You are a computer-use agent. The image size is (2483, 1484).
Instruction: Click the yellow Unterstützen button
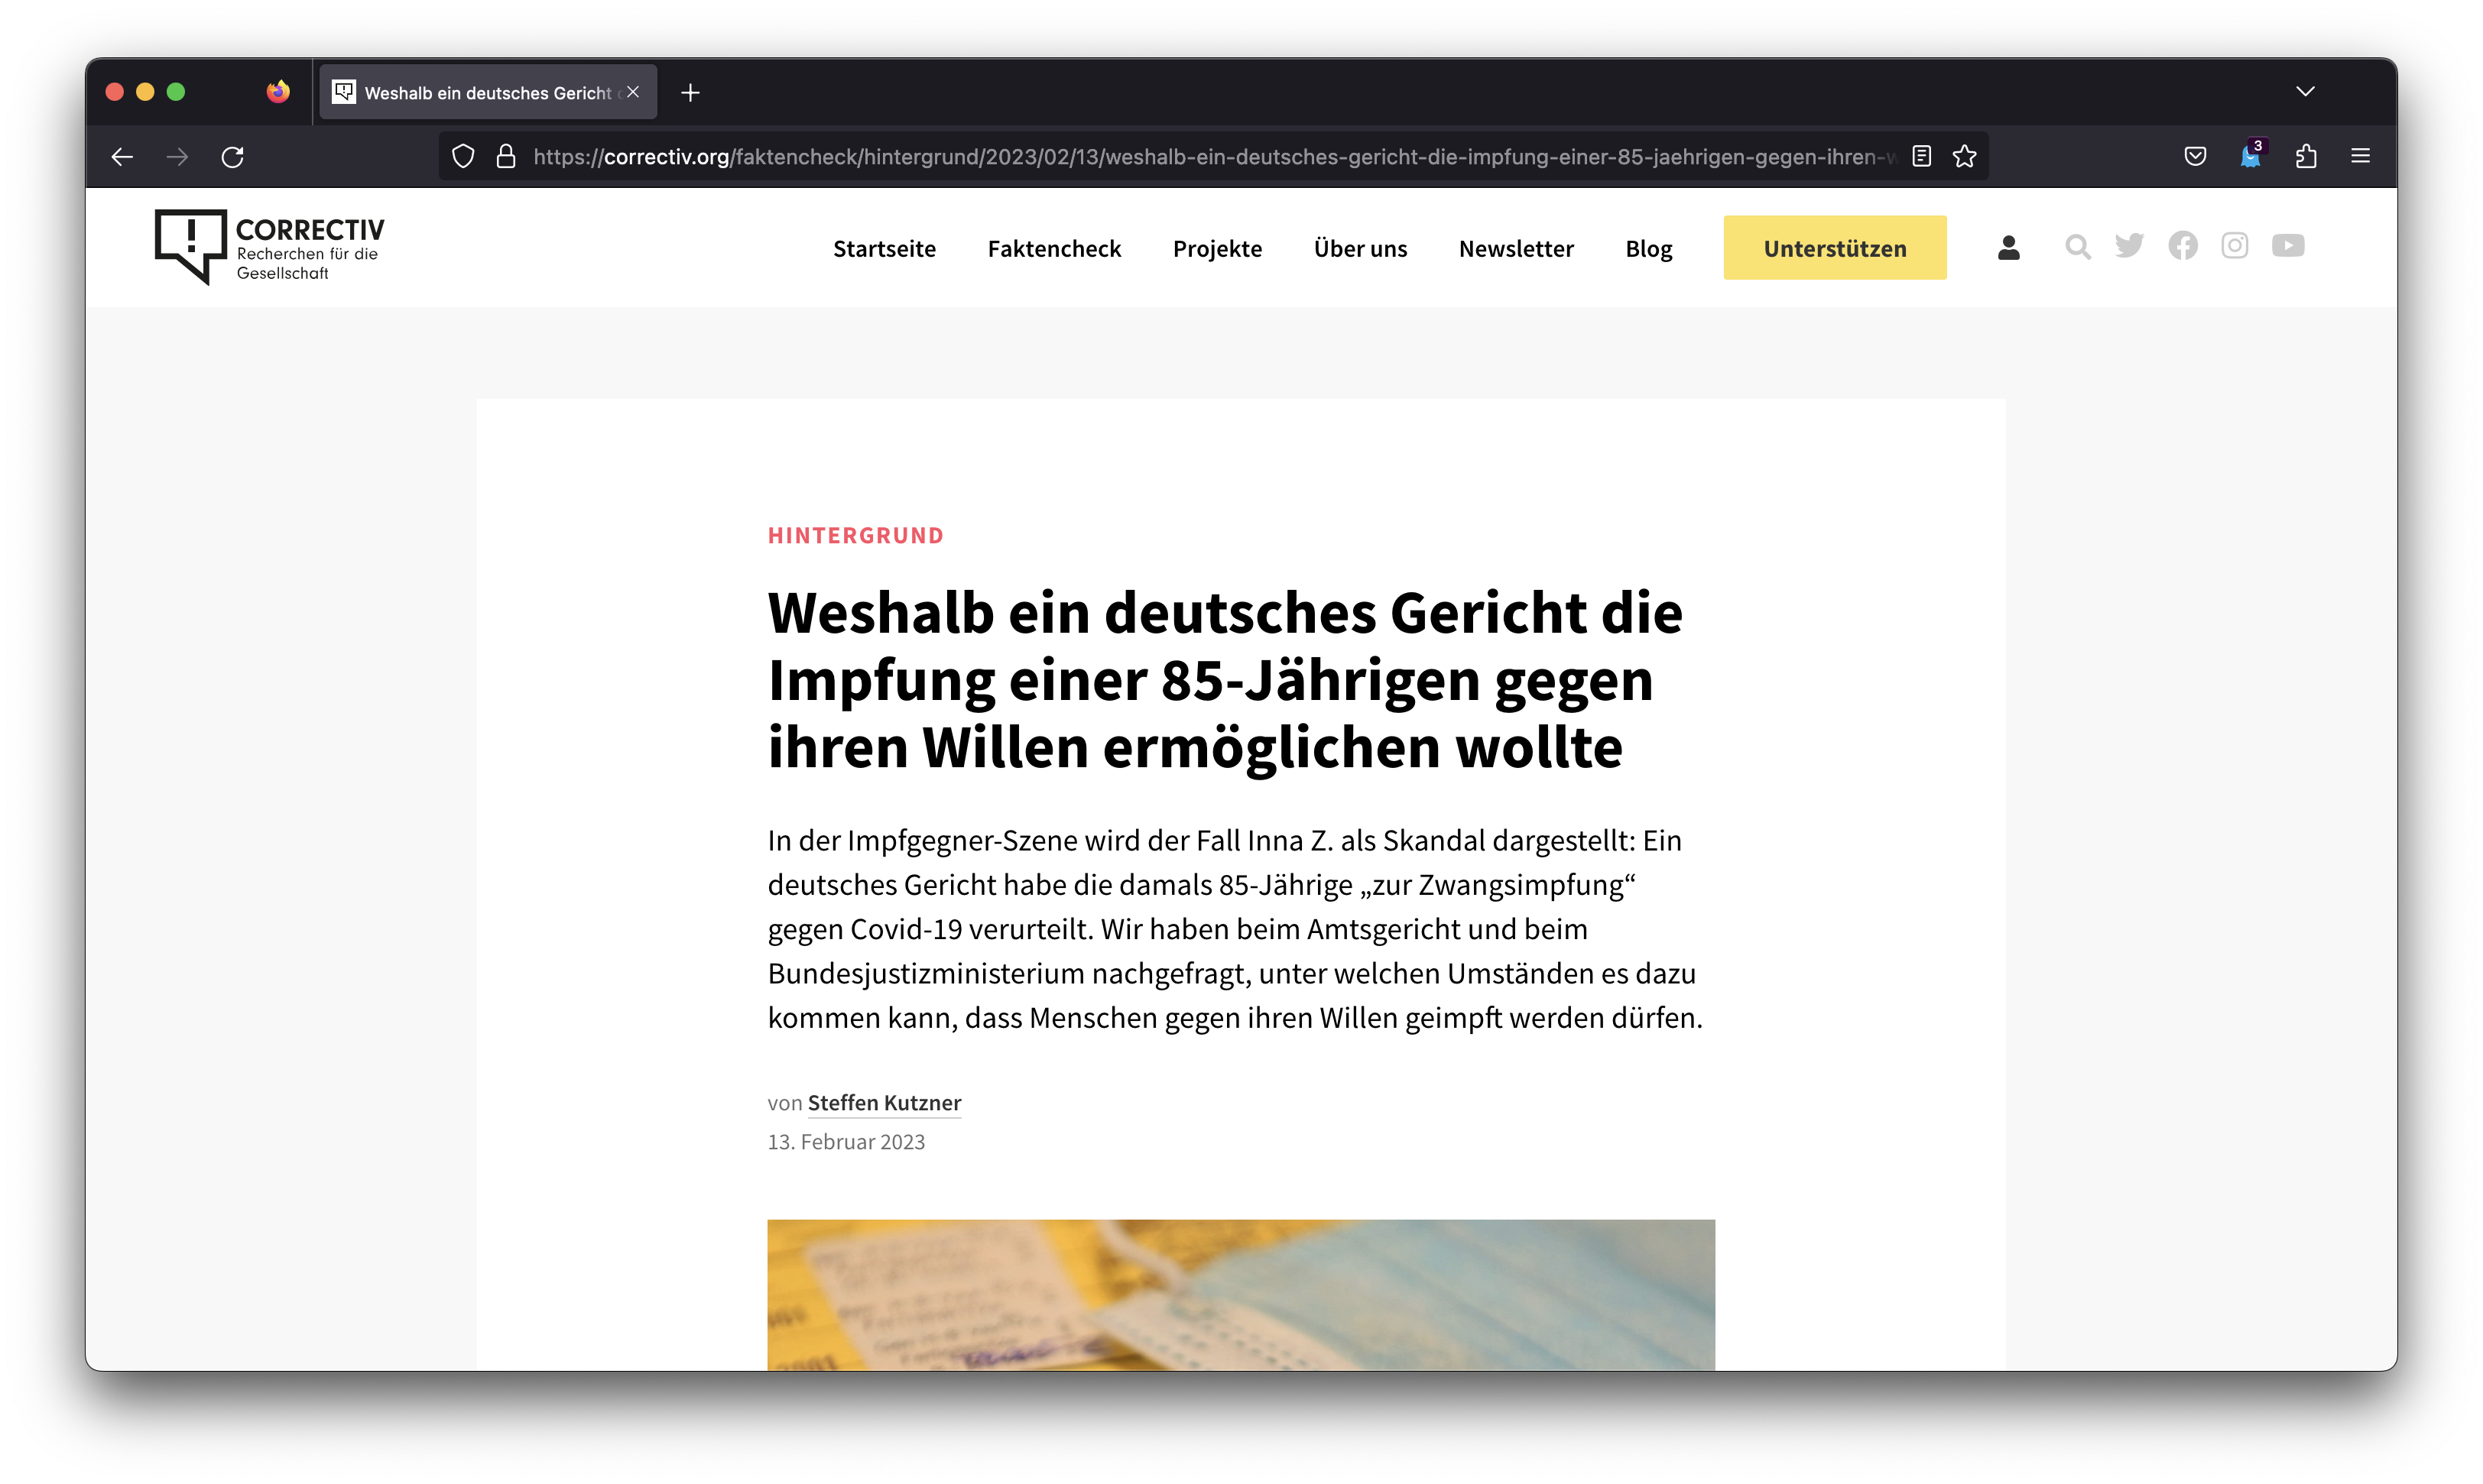[1835, 248]
